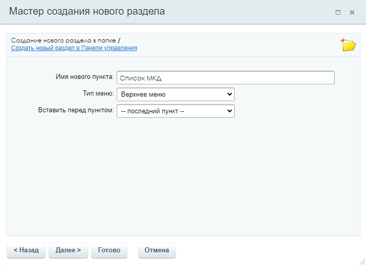Proceed with the Далее > button
The width and height of the screenshot is (366, 265).
[x=68, y=250]
